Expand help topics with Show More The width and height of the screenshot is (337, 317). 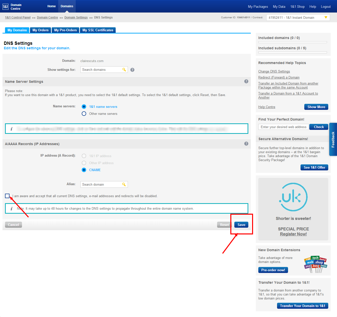[316, 107]
